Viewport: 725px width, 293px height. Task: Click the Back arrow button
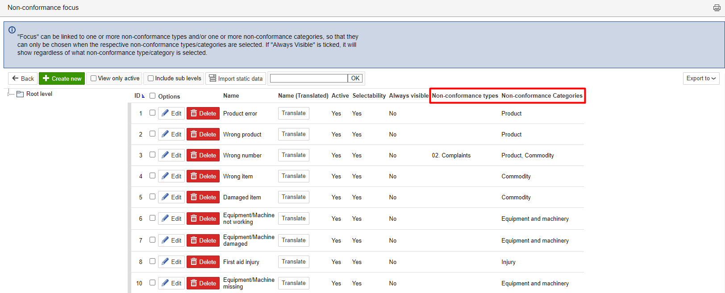click(23, 78)
